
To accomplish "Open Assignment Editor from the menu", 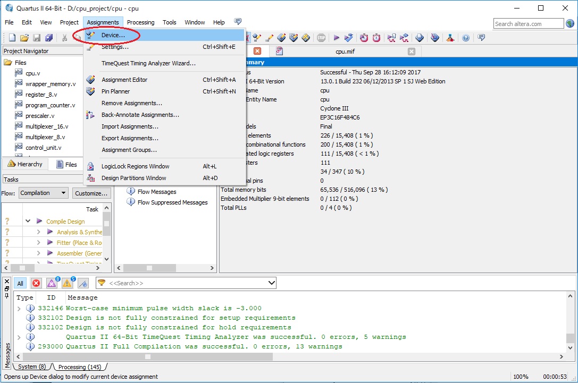I will pos(164,80).
